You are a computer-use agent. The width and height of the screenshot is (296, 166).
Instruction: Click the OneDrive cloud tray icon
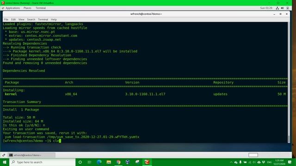(259, 162)
